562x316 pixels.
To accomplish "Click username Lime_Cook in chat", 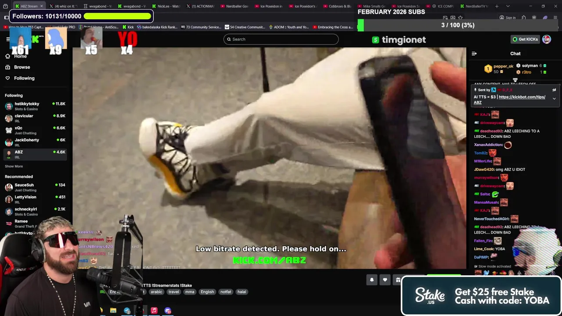I will click(483, 249).
